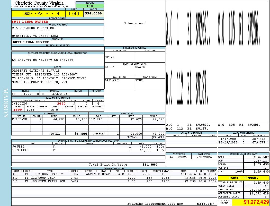This screenshot has height=206, width=270.
Task: Click WYHEVILLE, VA 24382-4382 line
Action: [35, 36]
